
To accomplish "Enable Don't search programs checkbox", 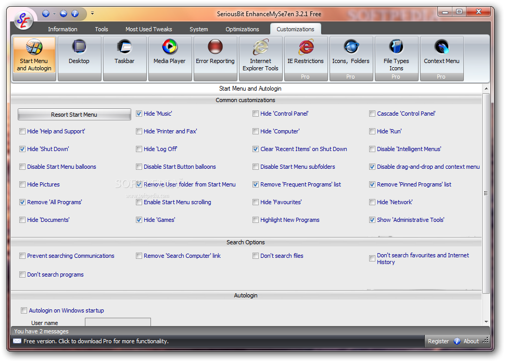I will click(22, 274).
